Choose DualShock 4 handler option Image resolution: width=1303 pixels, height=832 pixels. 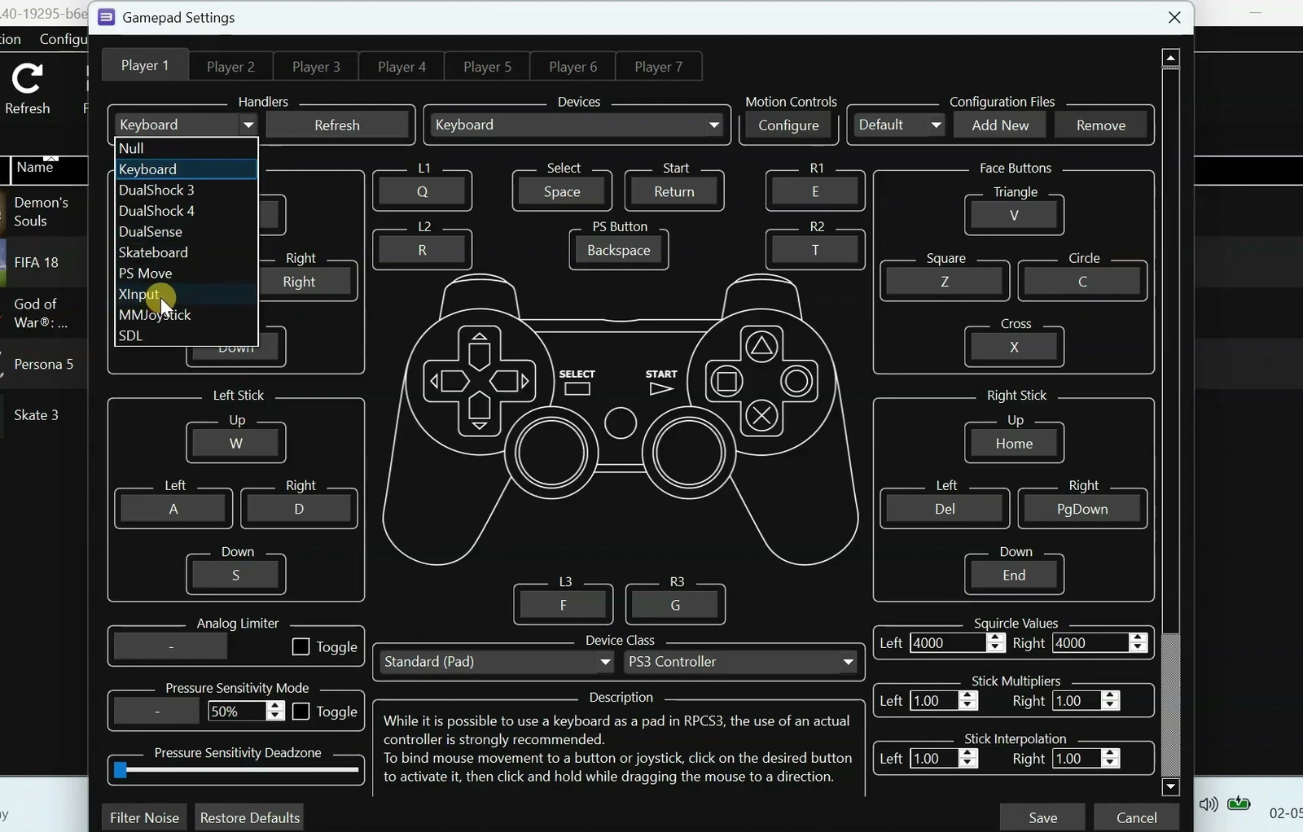(x=186, y=211)
